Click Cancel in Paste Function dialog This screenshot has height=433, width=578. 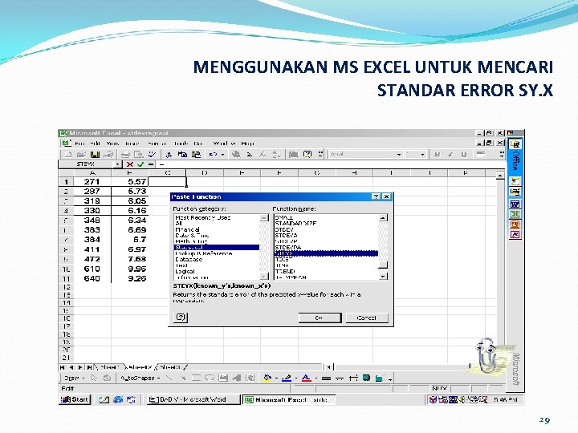367,318
